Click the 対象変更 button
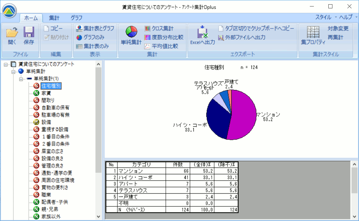Screen dimensions: 359x221 coord(338,28)
